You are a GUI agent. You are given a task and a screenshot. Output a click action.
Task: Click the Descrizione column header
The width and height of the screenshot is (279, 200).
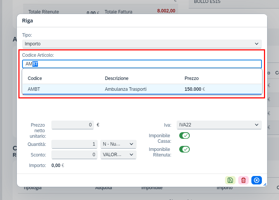coord(117,78)
